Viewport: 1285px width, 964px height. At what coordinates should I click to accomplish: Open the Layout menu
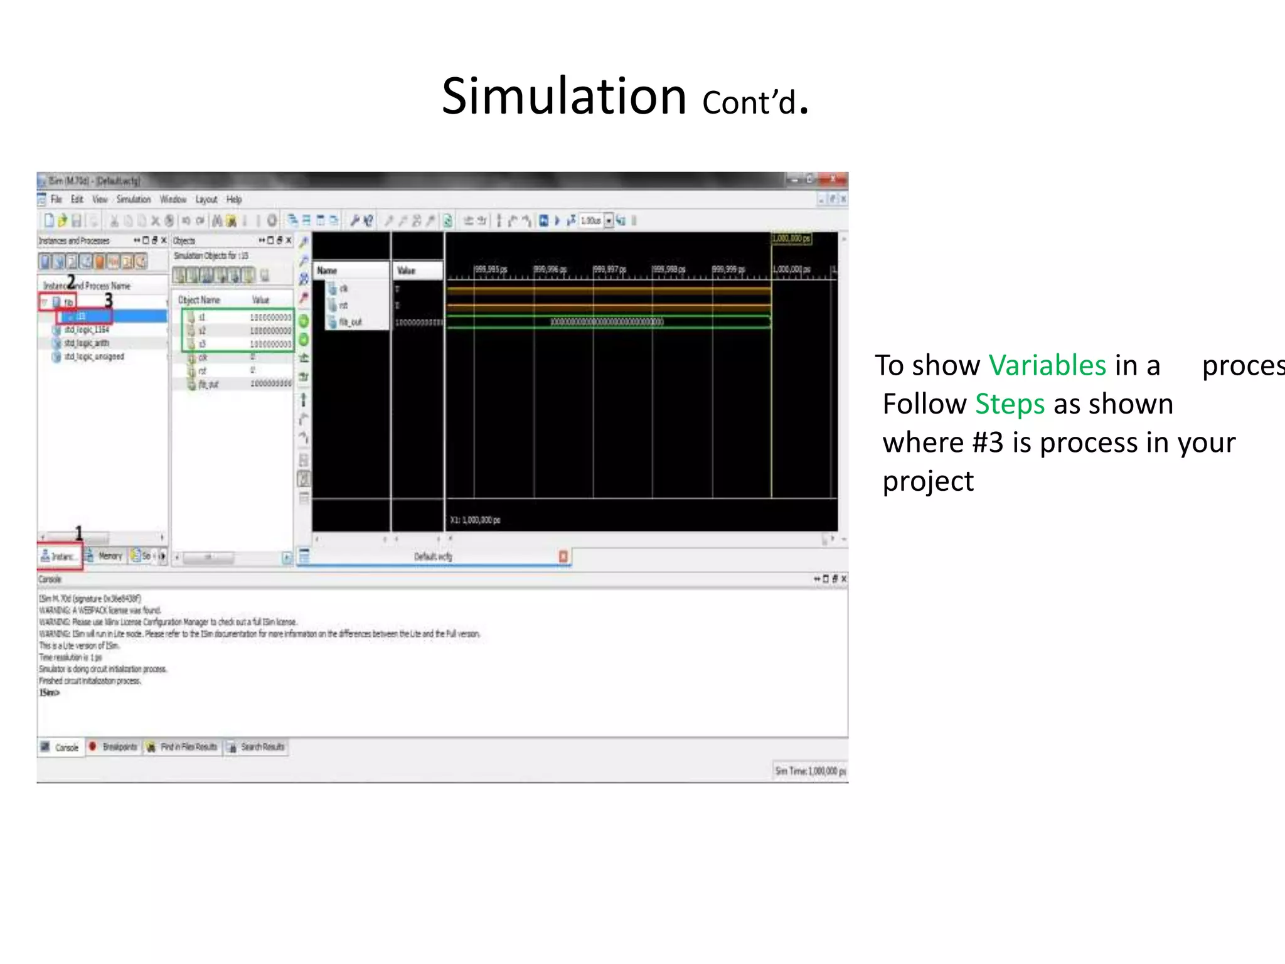pyautogui.click(x=206, y=200)
